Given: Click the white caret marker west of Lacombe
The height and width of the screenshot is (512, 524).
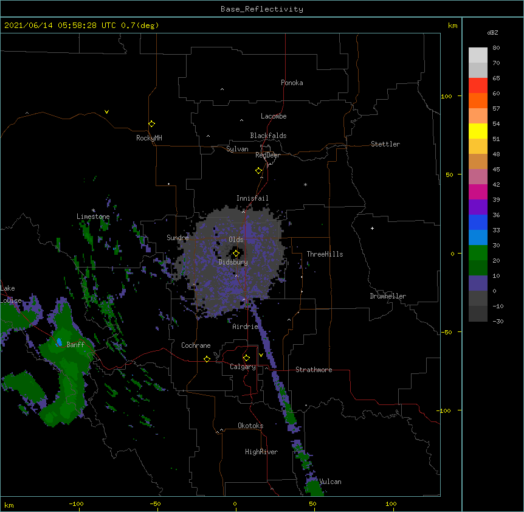Looking at the screenshot, I should [x=241, y=120].
